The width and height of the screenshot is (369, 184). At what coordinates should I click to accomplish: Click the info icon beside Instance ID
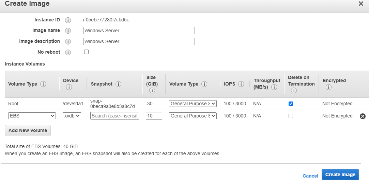[x=68, y=20]
